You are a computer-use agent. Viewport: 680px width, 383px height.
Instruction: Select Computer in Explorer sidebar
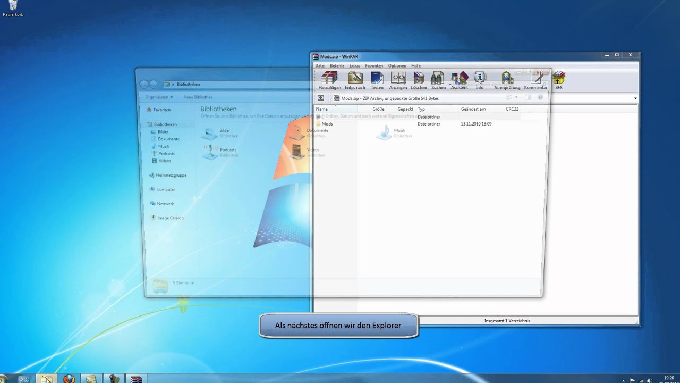[x=162, y=189]
